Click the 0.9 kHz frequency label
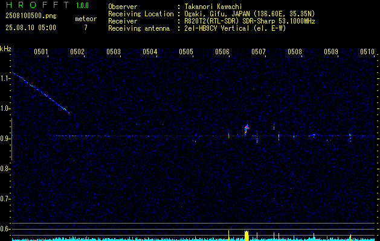380x241 pixels. click(5, 139)
